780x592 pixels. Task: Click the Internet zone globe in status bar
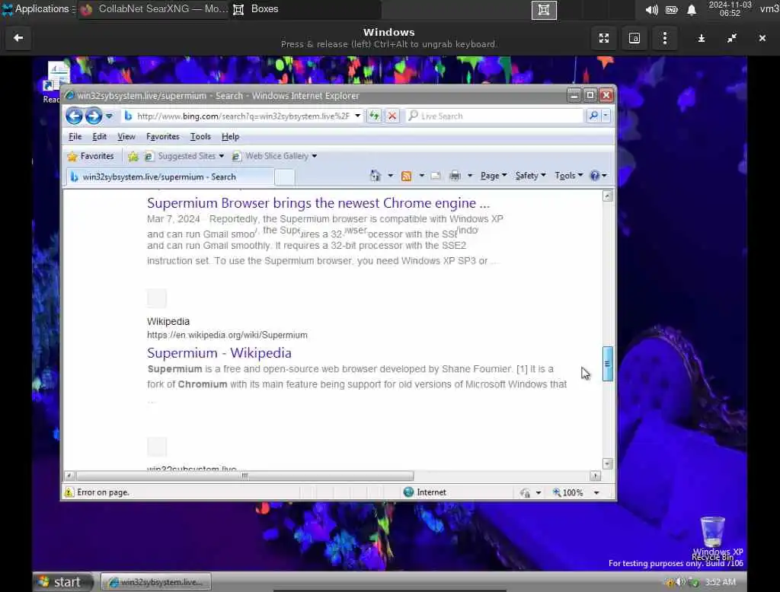coord(408,492)
